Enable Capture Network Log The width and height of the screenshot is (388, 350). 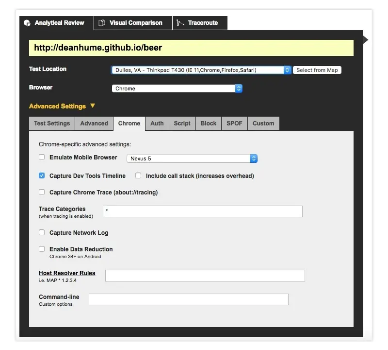42,233
